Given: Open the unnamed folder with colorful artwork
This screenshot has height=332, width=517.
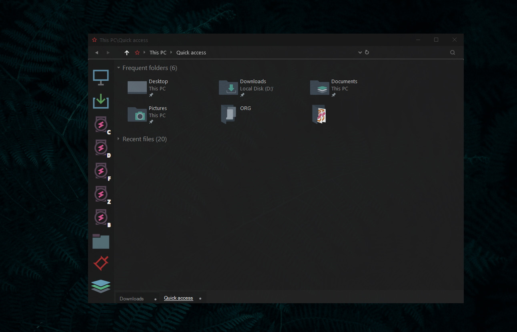Looking at the screenshot, I should [x=319, y=114].
